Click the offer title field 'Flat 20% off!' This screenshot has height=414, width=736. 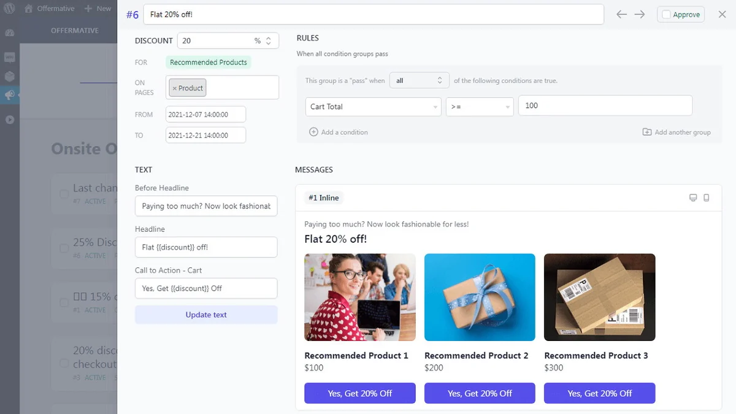pos(374,14)
